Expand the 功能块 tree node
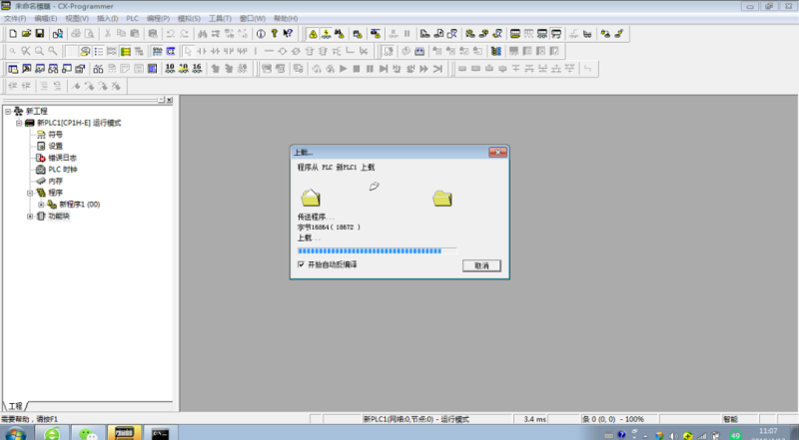 tap(30, 216)
